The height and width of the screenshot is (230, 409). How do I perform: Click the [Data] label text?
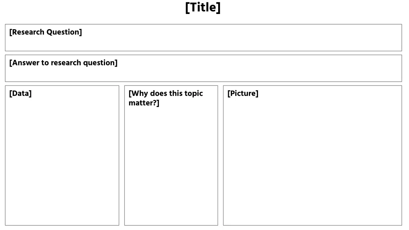(x=20, y=93)
